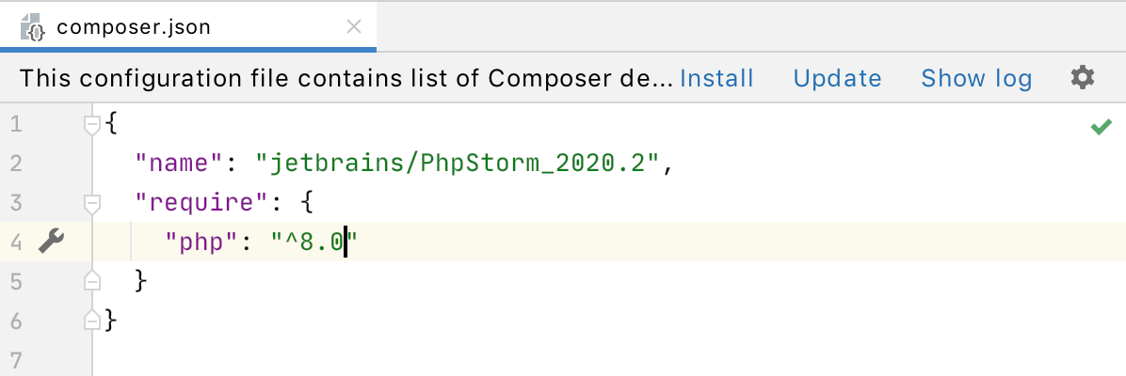Click the green inspection checkmark icon
The width and height of the screenshot is (1126, 376).
coord(1101,127)
